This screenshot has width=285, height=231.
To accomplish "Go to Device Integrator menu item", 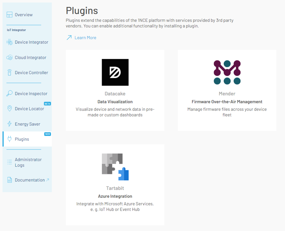I will [x=31, y=42].
